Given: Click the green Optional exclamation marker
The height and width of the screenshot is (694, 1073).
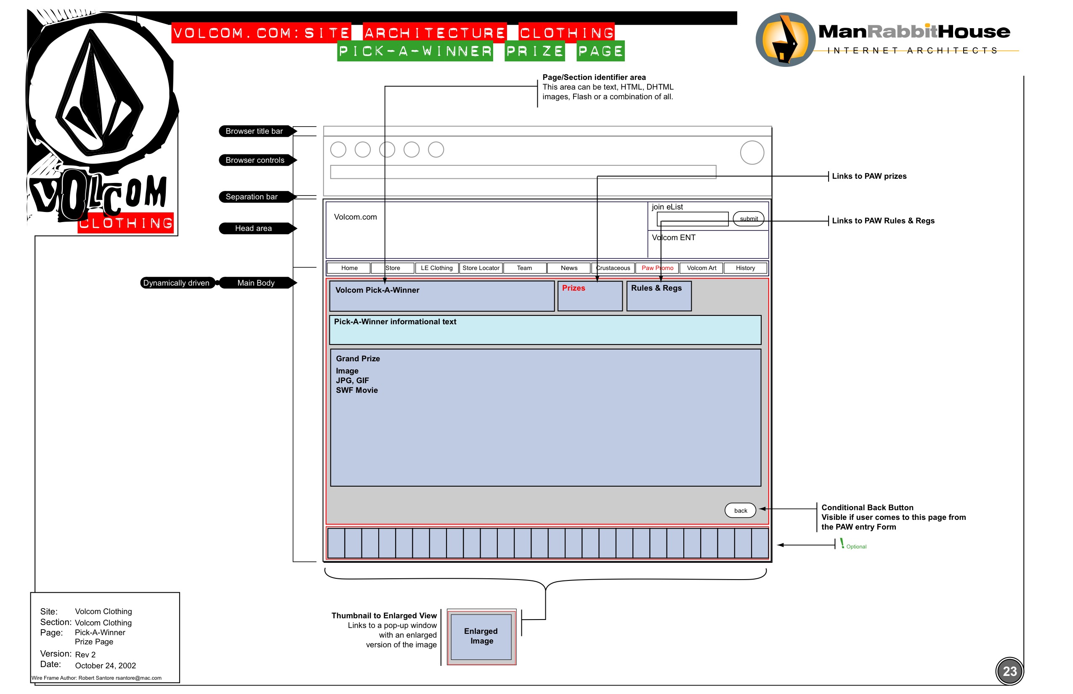Looking at the screenshot, I should coord(842,544).
